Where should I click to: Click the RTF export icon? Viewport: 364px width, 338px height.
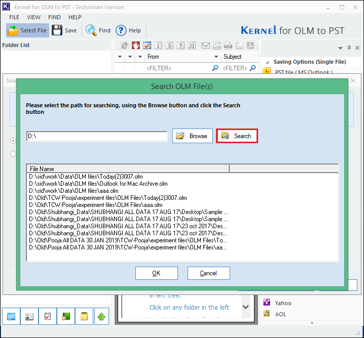(239, 46)
